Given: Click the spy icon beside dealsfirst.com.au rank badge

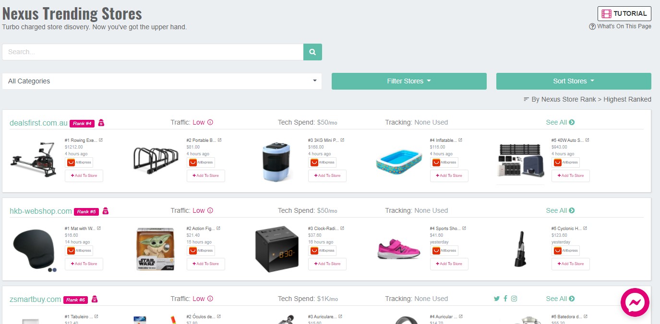Looking at the screenshot, I should pos(101,123).
